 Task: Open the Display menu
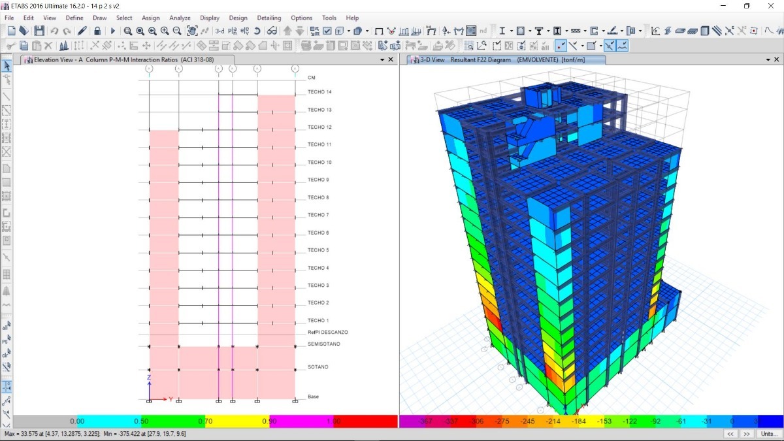[210, 18]
